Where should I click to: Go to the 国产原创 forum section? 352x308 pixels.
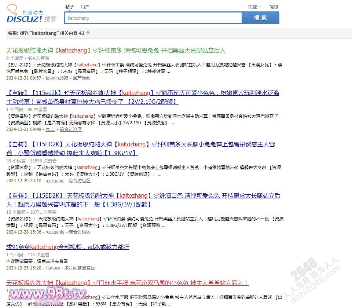pyautogui.click(x=81, y=78)
